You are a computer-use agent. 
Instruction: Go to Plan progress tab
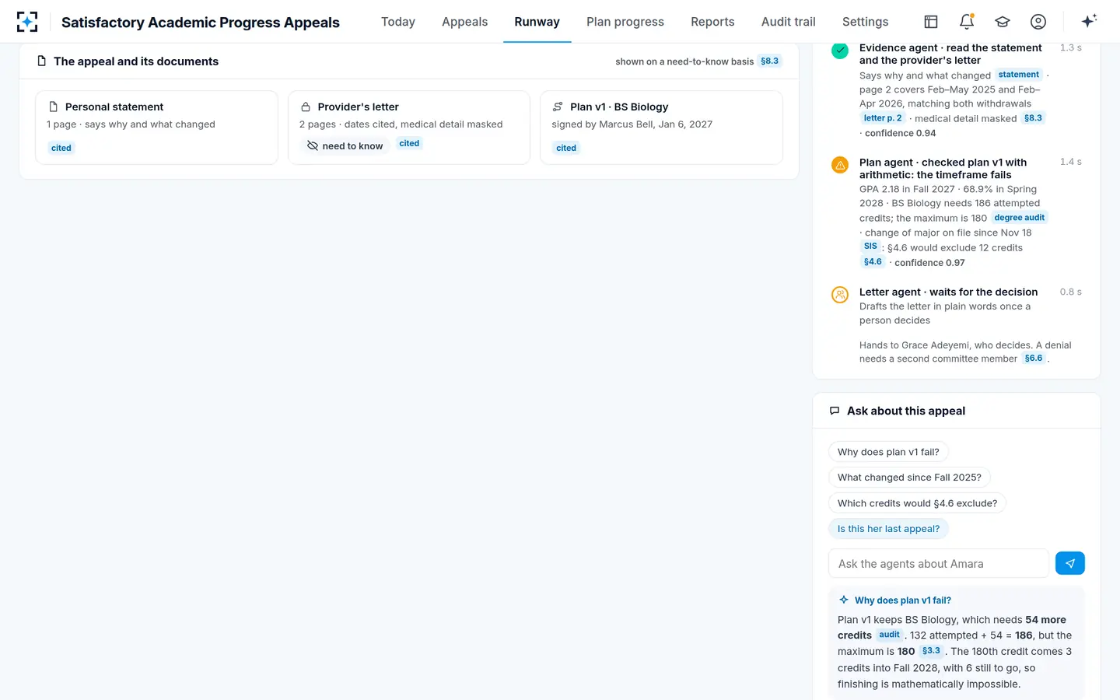point(625,22)
